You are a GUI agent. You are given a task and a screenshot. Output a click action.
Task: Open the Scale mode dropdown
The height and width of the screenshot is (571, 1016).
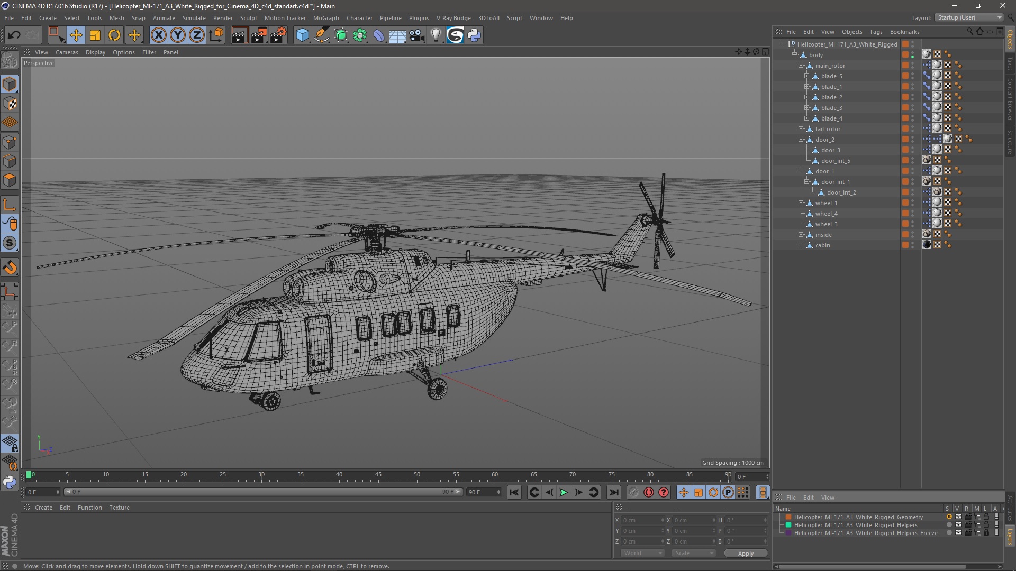694,553
